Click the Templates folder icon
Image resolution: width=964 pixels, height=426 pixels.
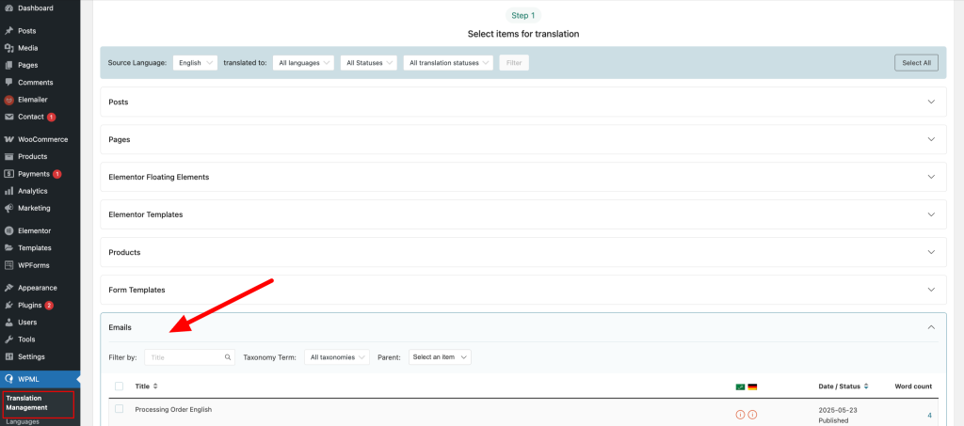click(x=8, y=248)
